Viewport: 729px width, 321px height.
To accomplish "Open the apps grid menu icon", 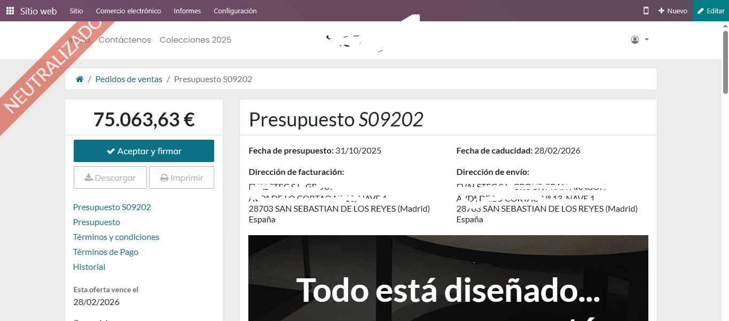I will coord(10,11).
